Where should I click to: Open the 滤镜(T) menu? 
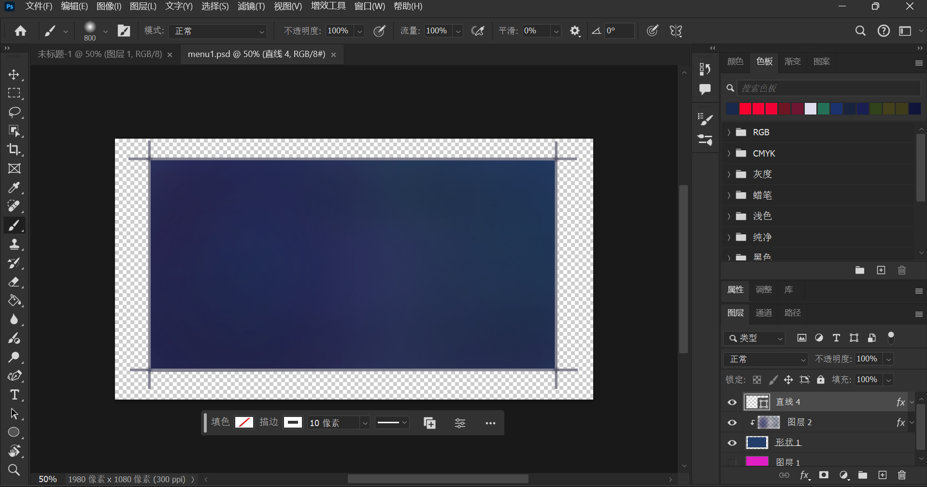[x=251, y=6]
